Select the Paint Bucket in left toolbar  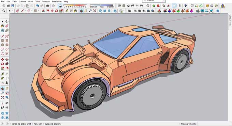pyautogui.click(x=2, y=26)
